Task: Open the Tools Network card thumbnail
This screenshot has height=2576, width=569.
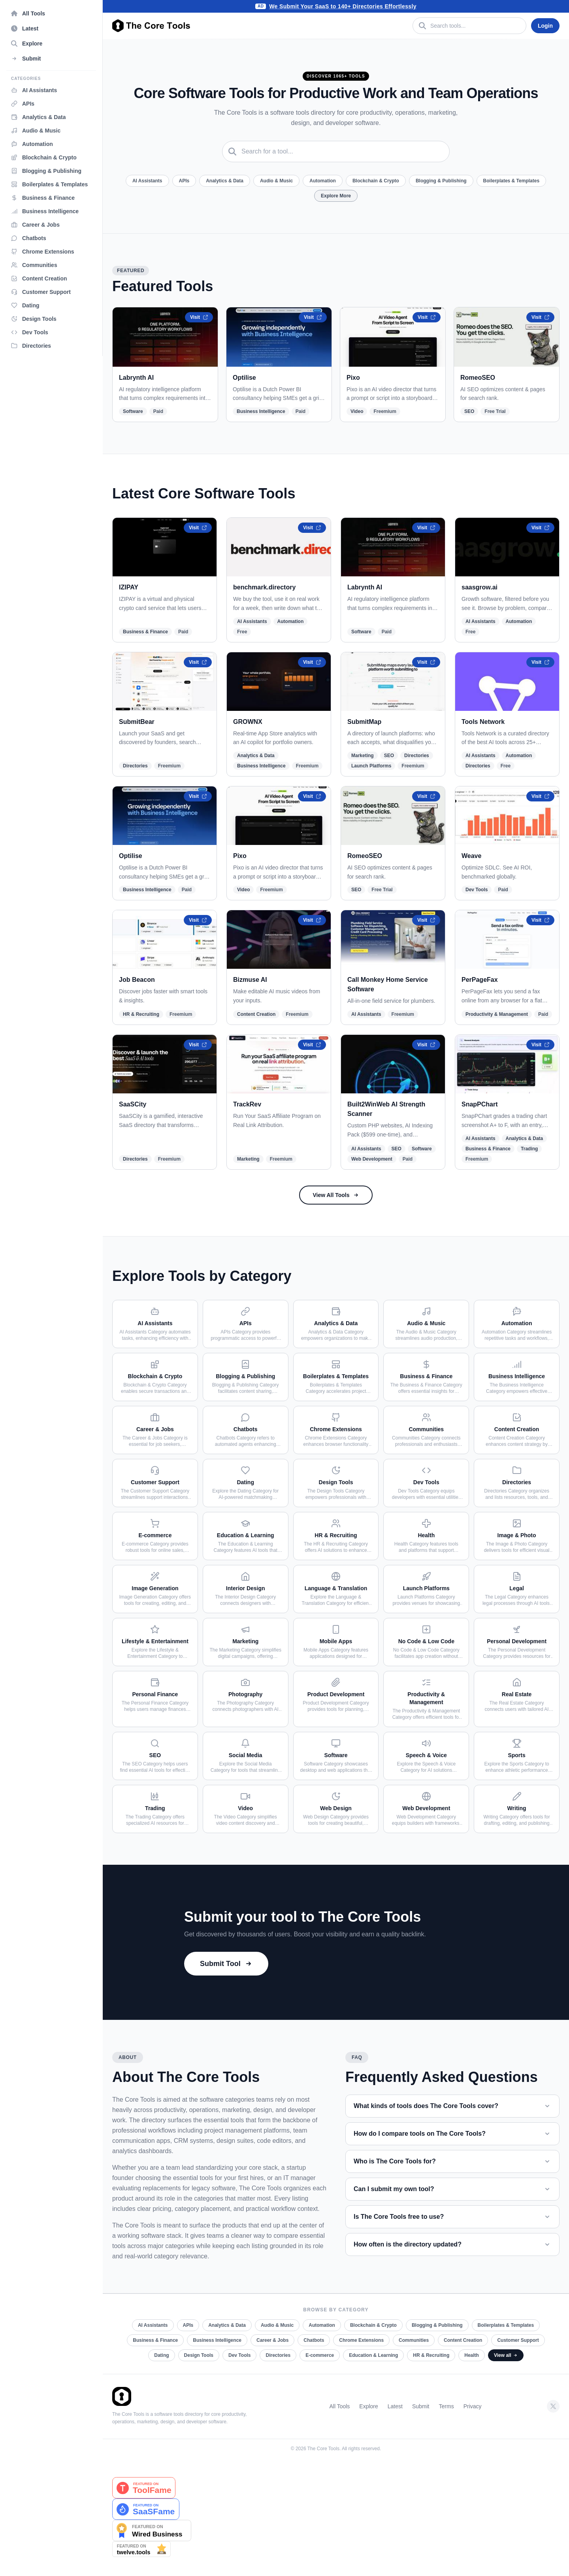Action: tap(507, 682)
